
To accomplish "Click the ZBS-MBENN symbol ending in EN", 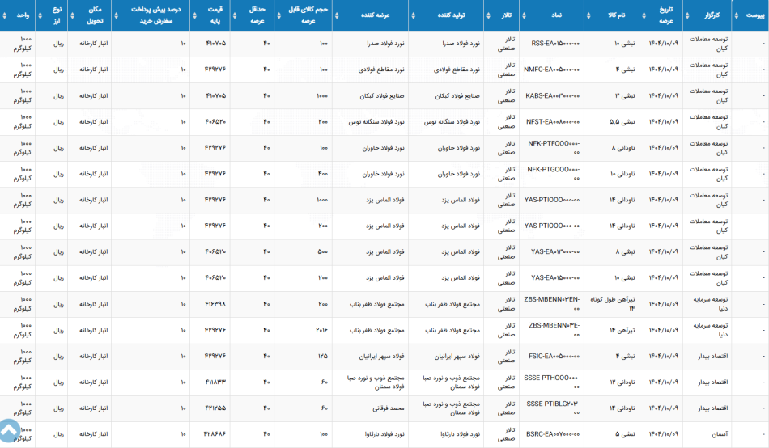I will 552,304.
